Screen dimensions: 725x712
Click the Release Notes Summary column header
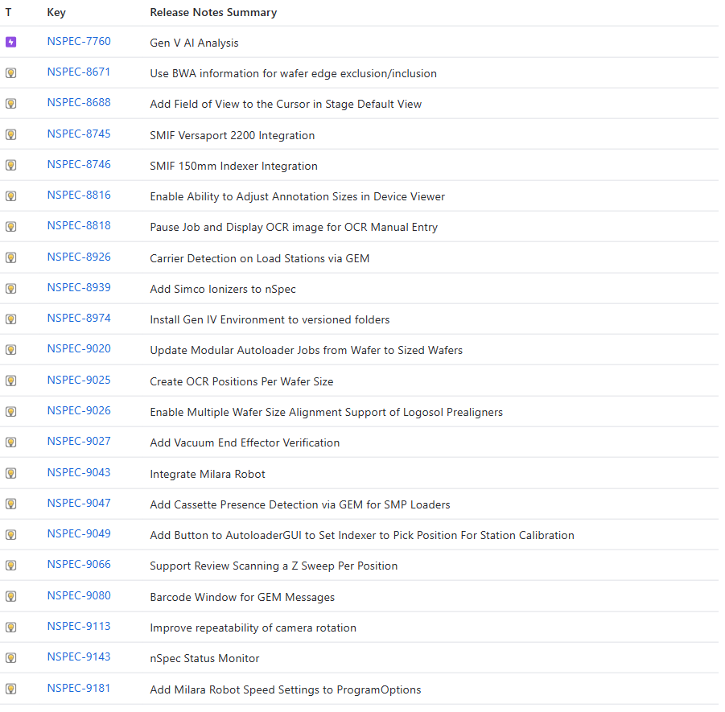pos(213,13)
